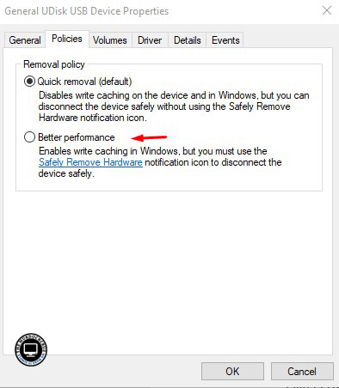Select the Quick removal radio circle
Screen dimensions: 339x388
pos(29,82)
